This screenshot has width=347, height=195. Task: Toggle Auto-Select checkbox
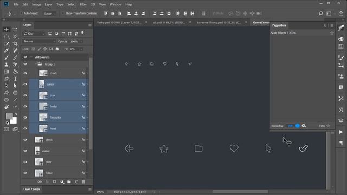tap(22, 13)
